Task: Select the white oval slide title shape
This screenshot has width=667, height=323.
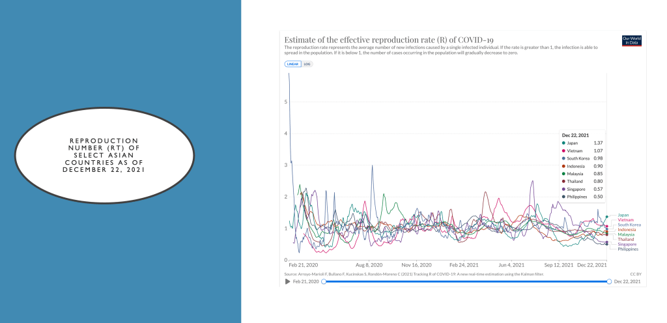Action: click(104, 155)
